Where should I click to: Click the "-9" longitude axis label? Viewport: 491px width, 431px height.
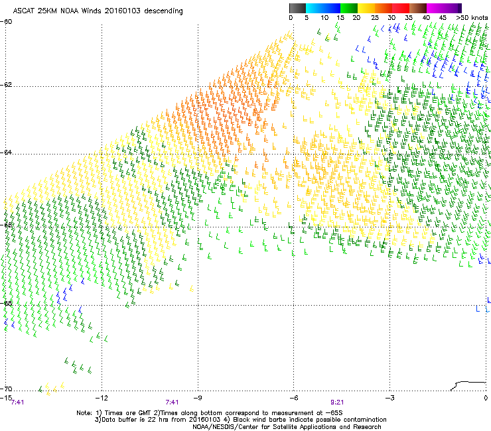tap(197, 398)
